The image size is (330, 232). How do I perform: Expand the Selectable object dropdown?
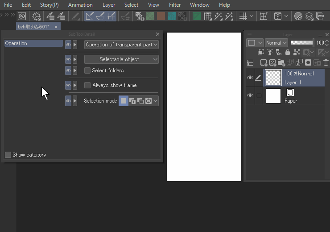pos(121,59)
